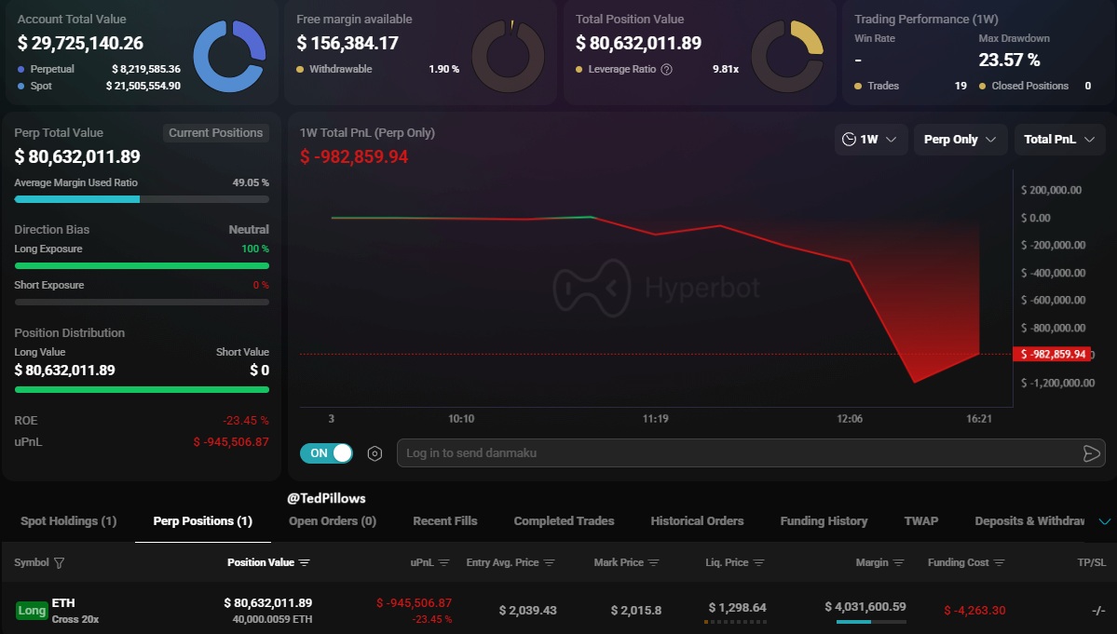1117x634 pixels.
Task: Click the ROE -23.45 % value
Action: [x=246, y=421]
